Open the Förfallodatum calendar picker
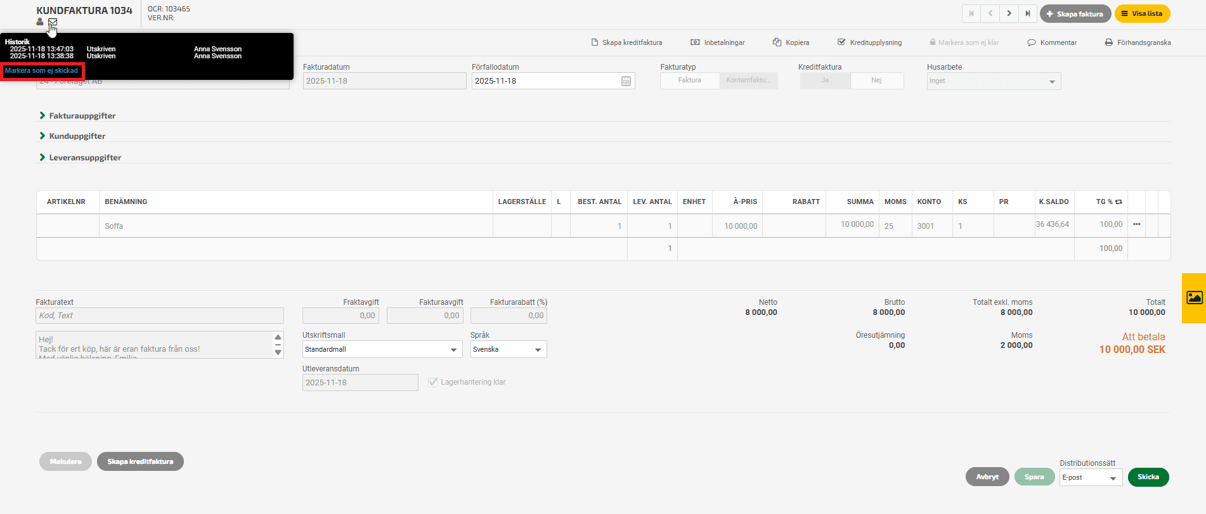1206x514 pixels. [x=626, y=81]
